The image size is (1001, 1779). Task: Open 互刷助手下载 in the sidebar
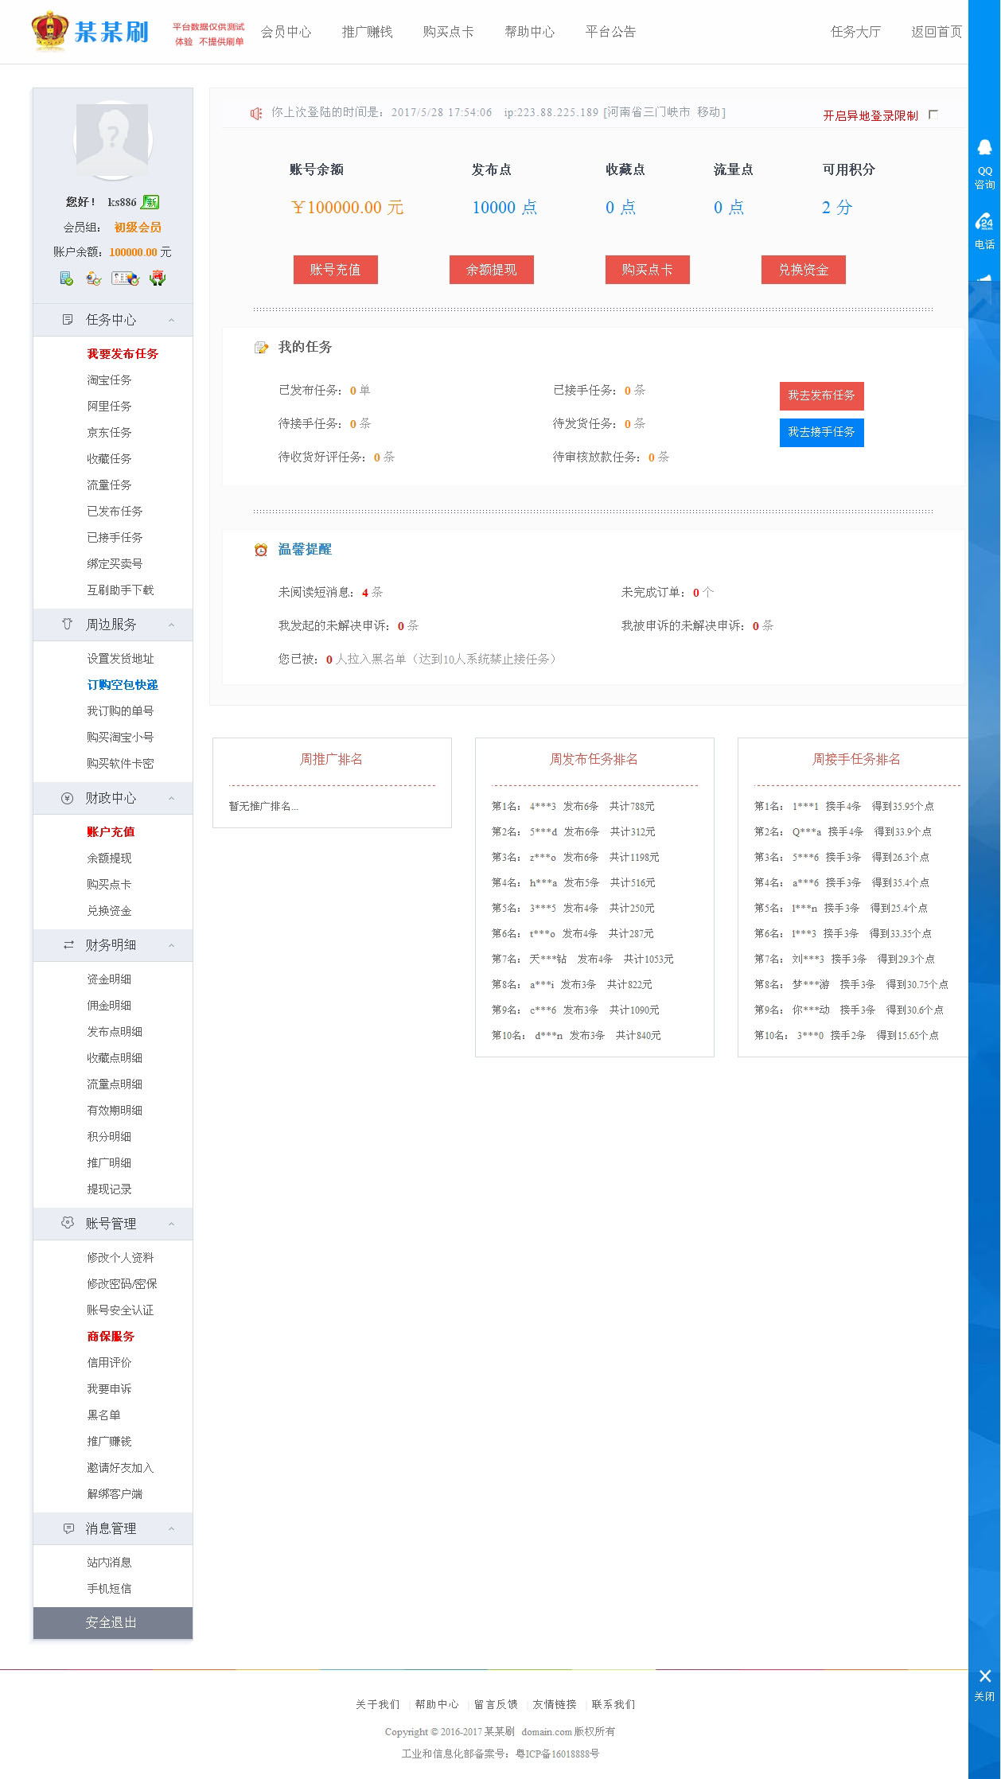tap(120, 590)
